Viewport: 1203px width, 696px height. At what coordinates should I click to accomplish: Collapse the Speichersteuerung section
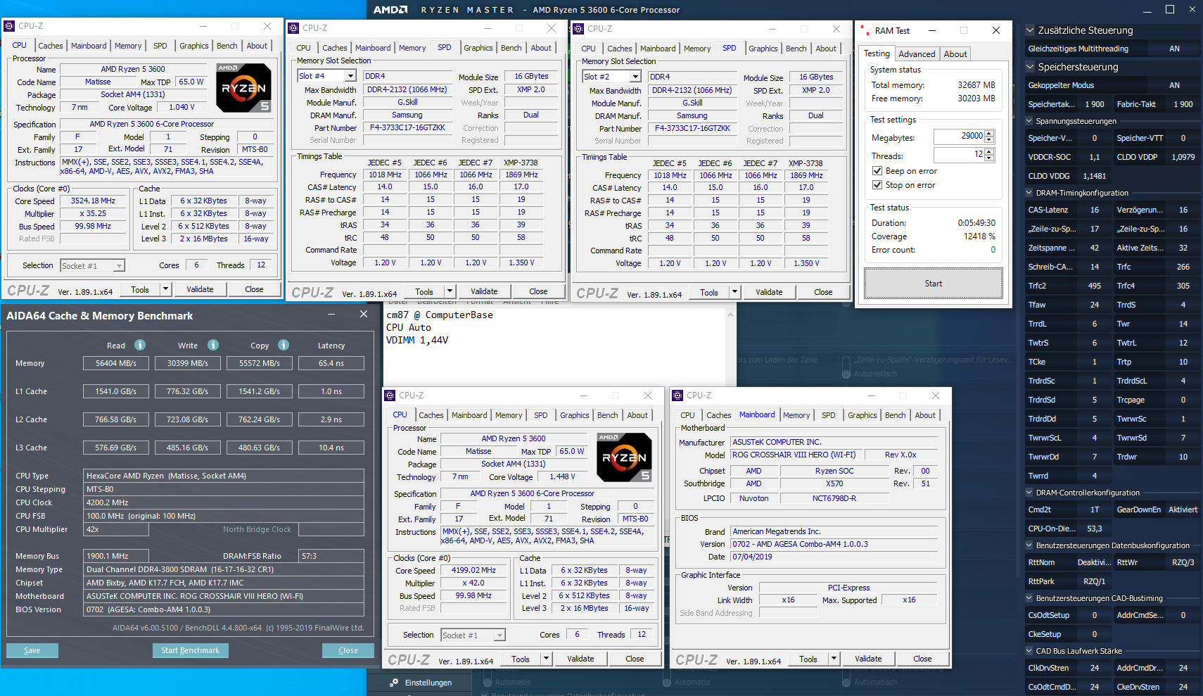pyautogui.click(x=1030, y=67)
